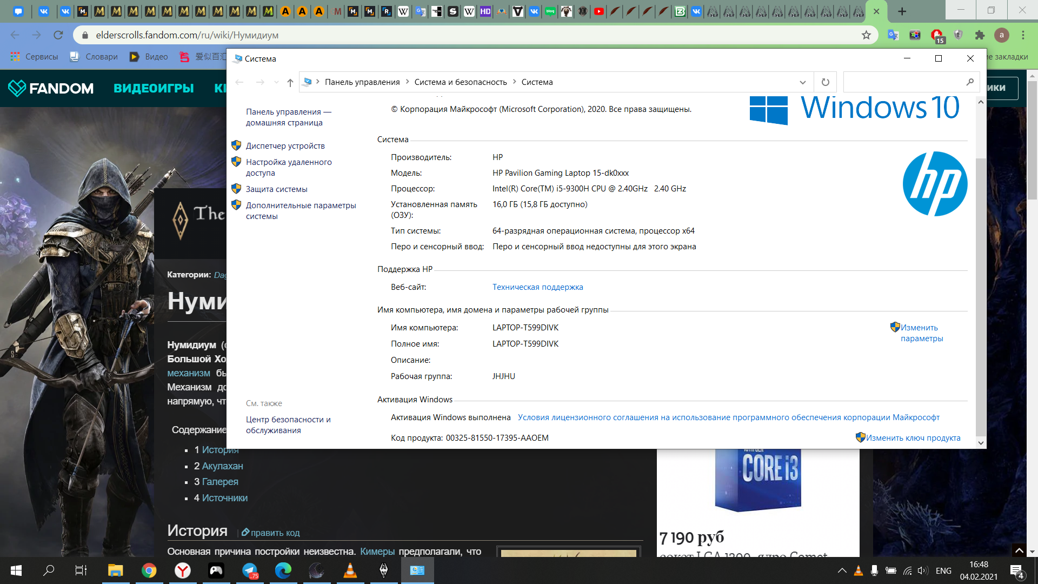Image resolution: width=1038 pixels, height=584 pixels.
Task: Bookmark page with the star icon
Action: pos(866,35)
